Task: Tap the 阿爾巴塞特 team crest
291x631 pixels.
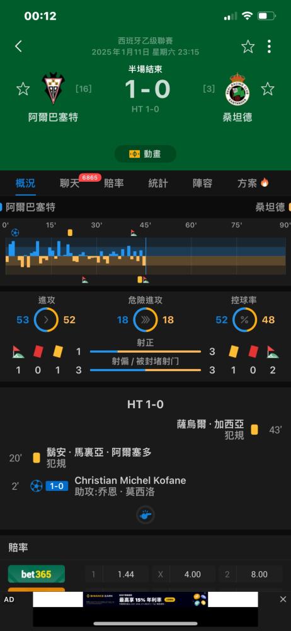Action: pyautogui.click(x=53, y=88)
